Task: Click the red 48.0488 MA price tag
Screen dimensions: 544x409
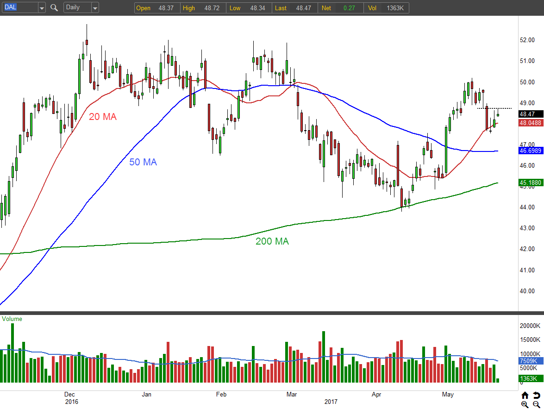Action: [531, 123]
